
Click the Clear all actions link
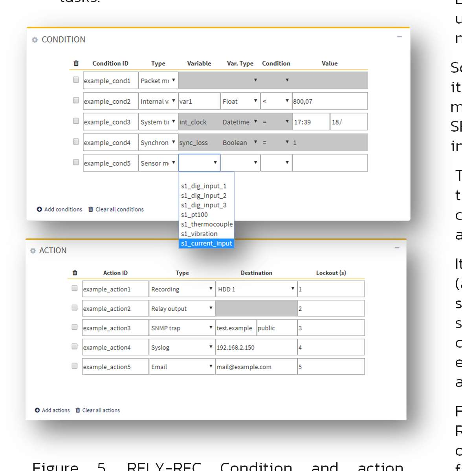click(x=101, y=411)
